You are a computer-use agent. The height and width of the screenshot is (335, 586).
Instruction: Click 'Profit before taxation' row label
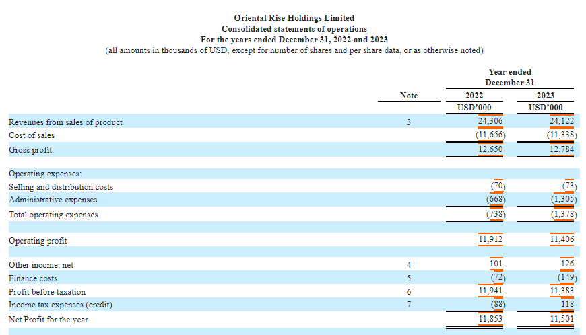pos(47,292)
